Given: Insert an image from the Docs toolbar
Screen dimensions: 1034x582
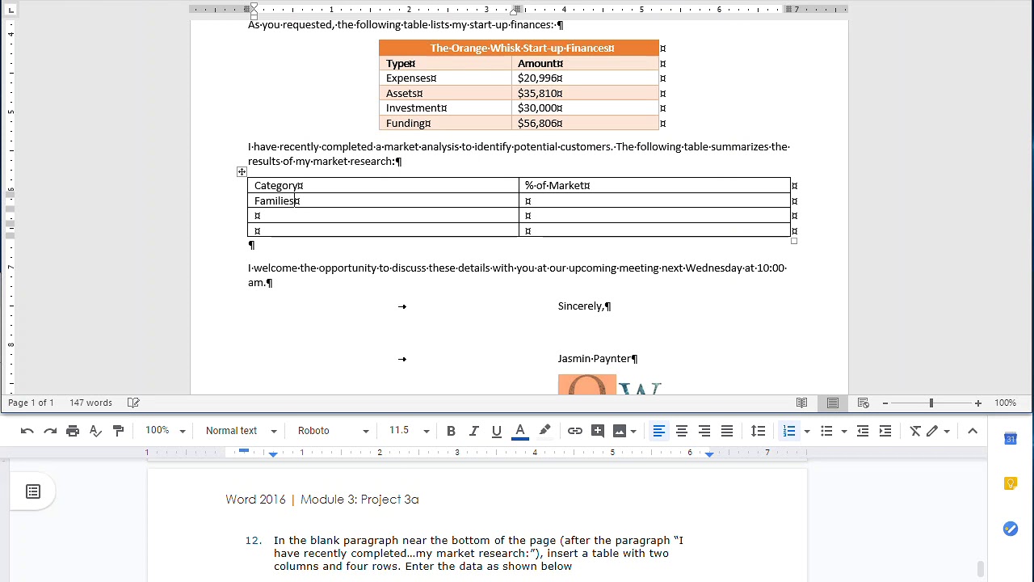Looking at the screenshot, I should 620,431.
